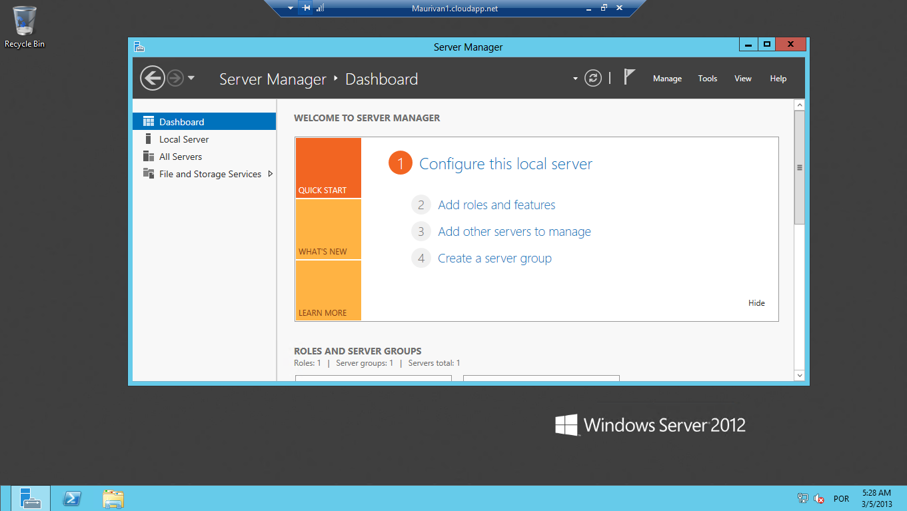
Task: Click the muted volume tray icon
Action: (x=820, y=498)
